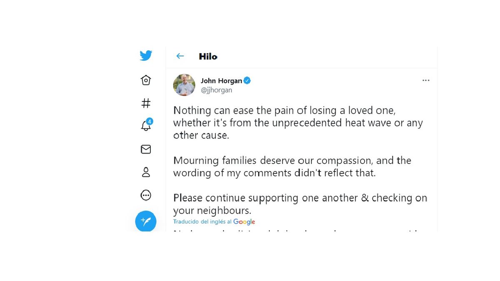
Task: Click the 'Please continue supporting' paragraph
Action: click(300, 204)
